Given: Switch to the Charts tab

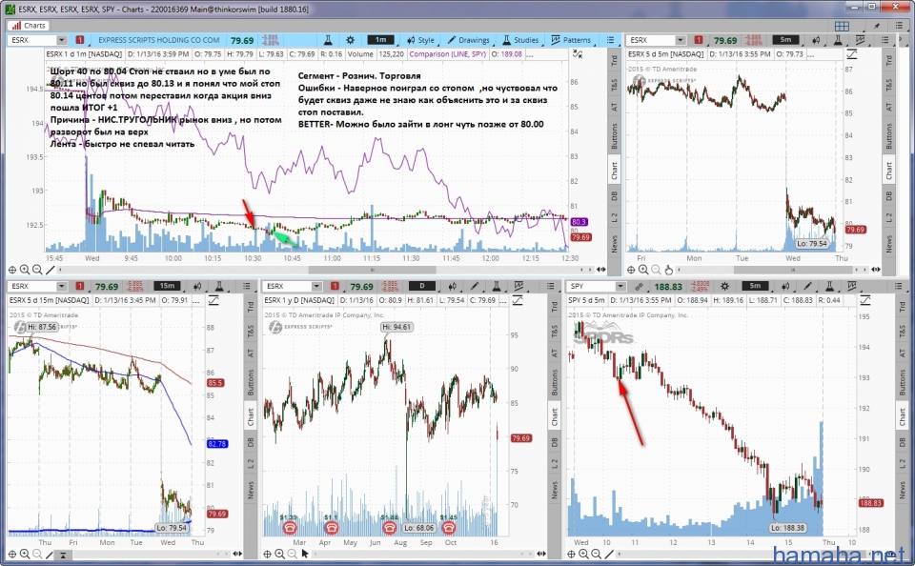Looking at the screenshot, I should coord(28,26).
